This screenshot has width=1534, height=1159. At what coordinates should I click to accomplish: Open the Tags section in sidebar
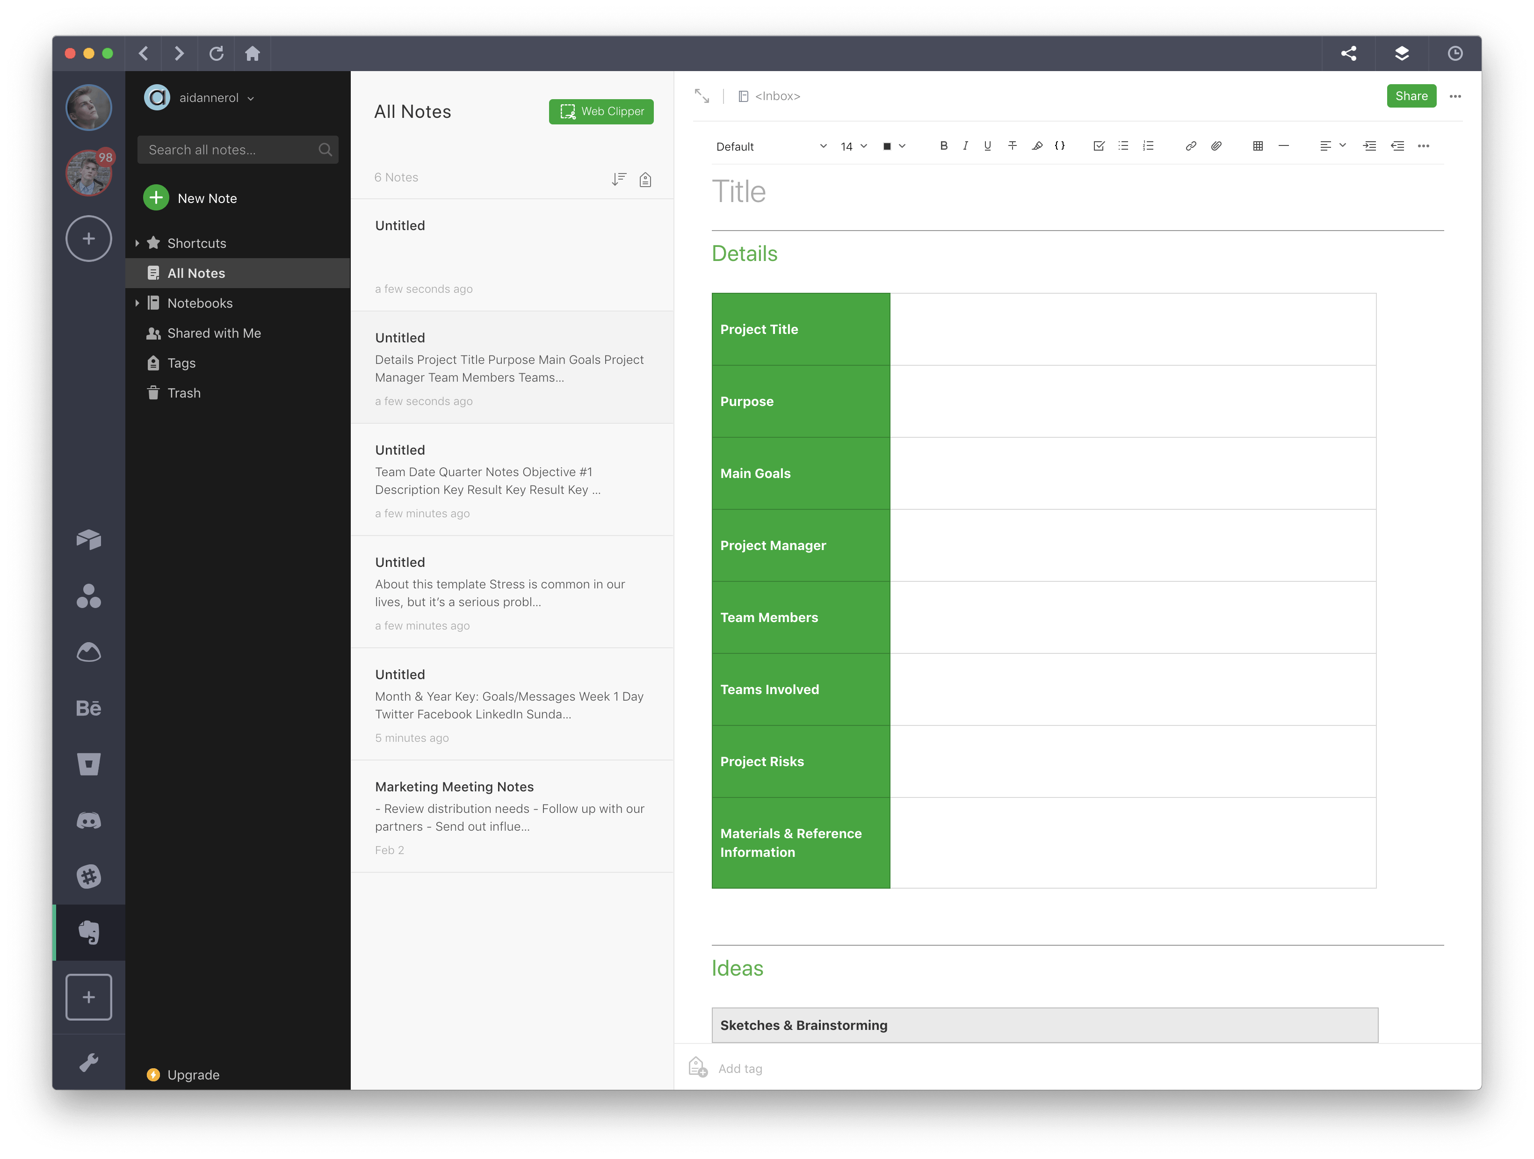(x=181, y=362)
